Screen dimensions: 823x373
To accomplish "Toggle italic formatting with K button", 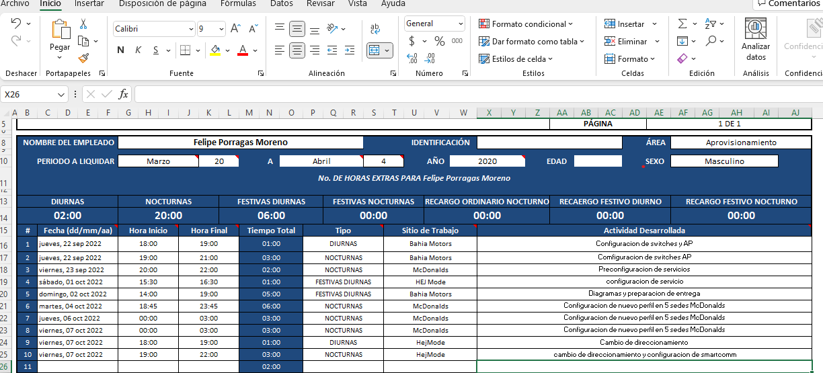I will click(138, 50).
